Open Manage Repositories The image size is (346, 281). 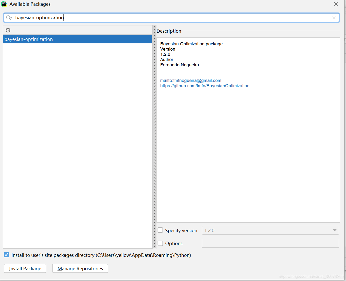pos(80,268)
